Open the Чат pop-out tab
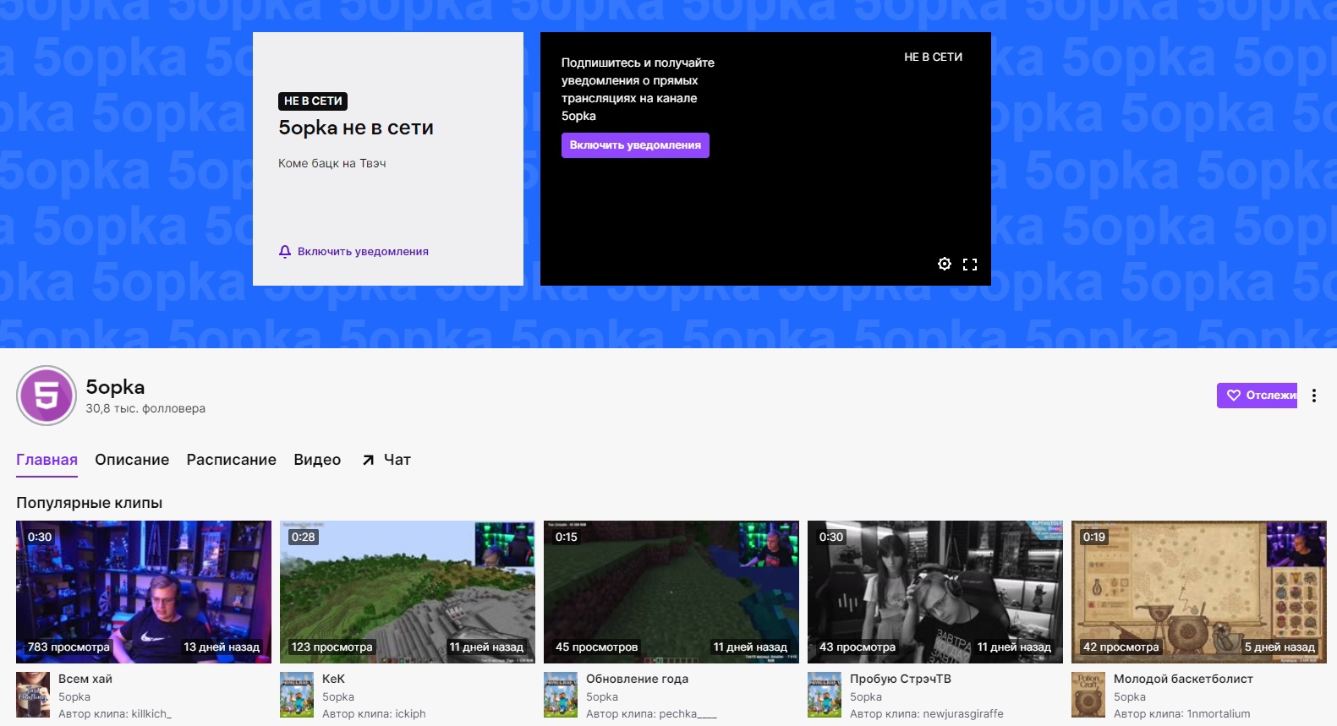The width and height of the screenshot is (1337, 726). click(386, 460)
